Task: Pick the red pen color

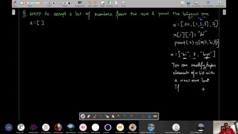Action: tap(26, 3)
